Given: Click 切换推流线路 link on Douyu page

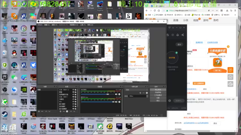Looking at the screenshot, I should click(x=212, y=42).
